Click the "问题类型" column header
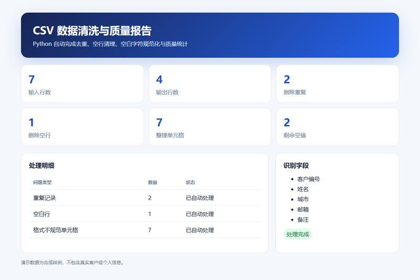 43,182
